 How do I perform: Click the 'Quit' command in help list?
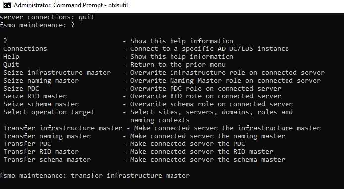[x=11, y=65]
